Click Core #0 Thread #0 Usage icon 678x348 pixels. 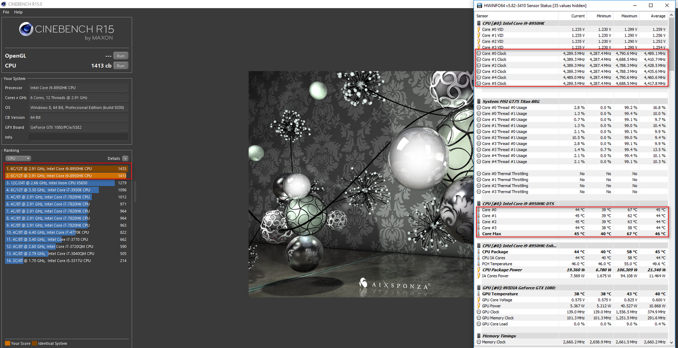[x=479, y=108]
